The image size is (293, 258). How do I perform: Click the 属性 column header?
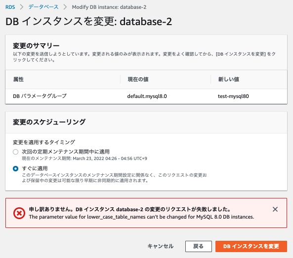click(18, 79)
